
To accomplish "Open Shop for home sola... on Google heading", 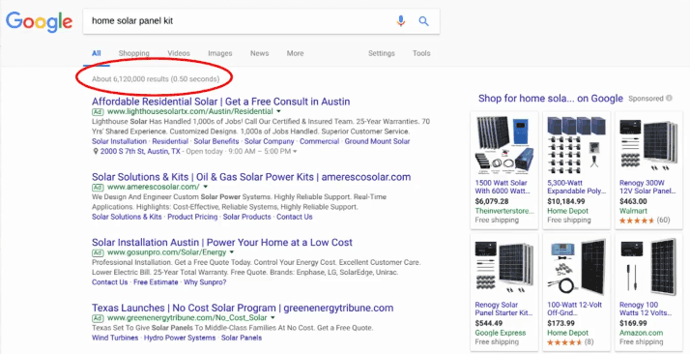I will click(551, 99).
